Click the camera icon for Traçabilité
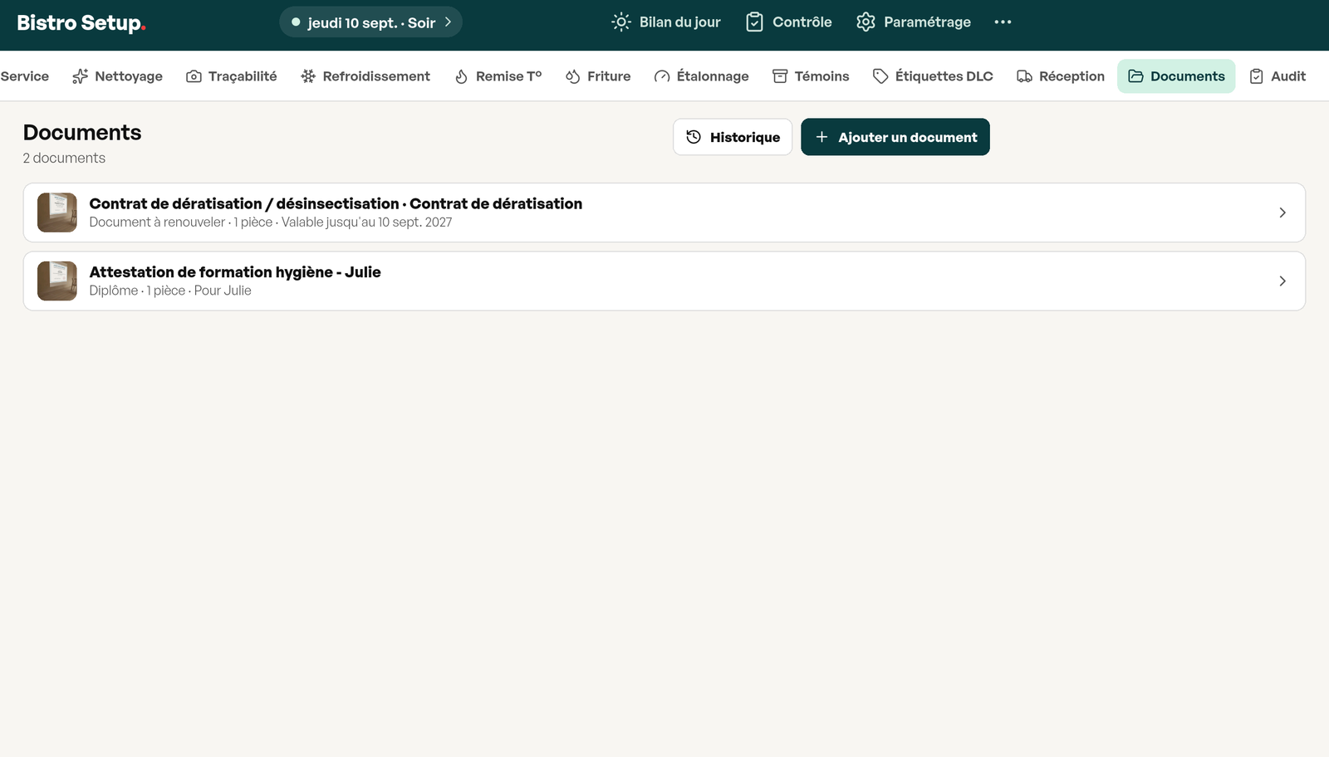Screen dimensions: 1329x757 coord(194,76)
